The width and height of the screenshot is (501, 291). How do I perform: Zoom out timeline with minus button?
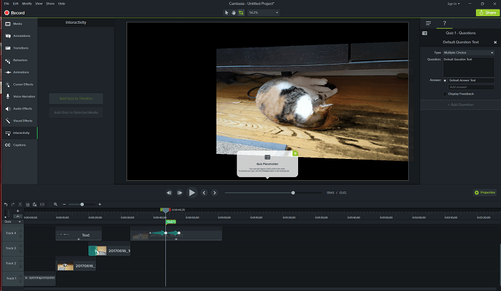point(65,205)
